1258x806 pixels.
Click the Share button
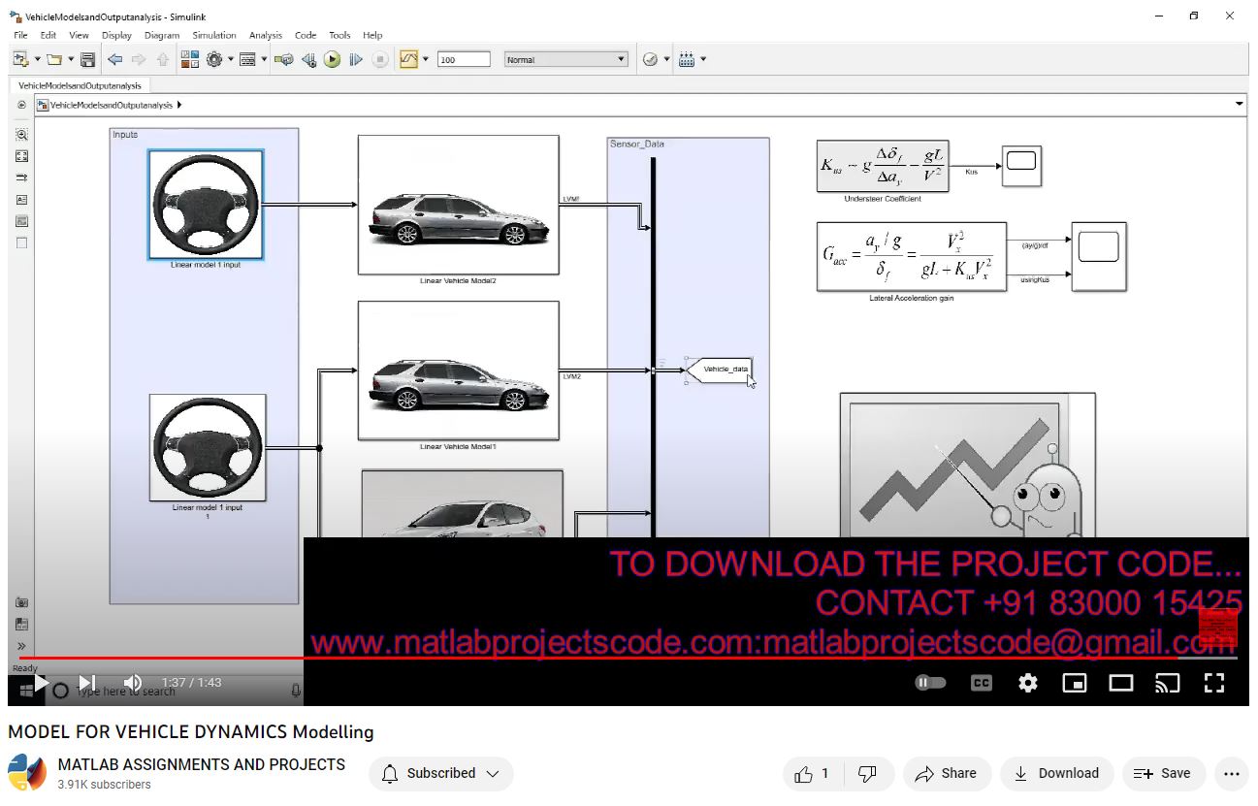(x=946, y=773)
